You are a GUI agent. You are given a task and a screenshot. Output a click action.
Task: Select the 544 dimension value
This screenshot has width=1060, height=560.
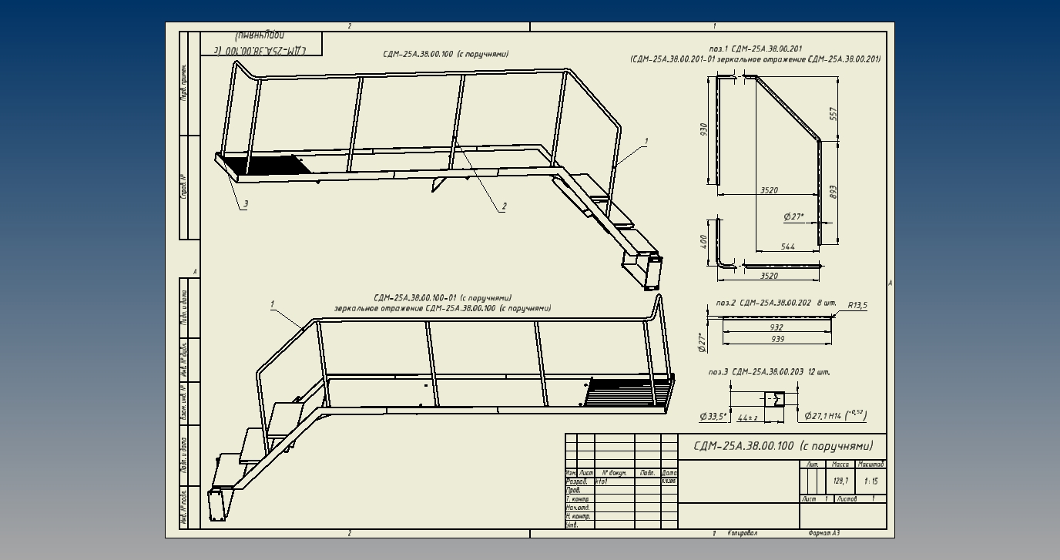point(787,246)
